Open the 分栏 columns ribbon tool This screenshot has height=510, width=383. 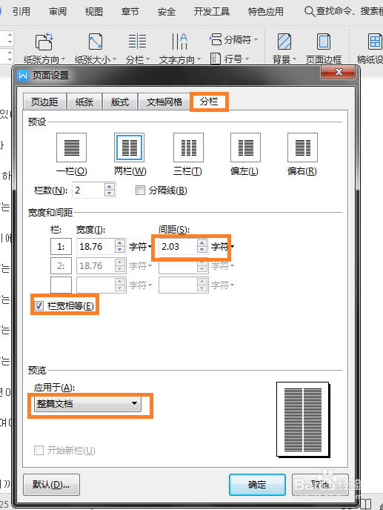138,48
